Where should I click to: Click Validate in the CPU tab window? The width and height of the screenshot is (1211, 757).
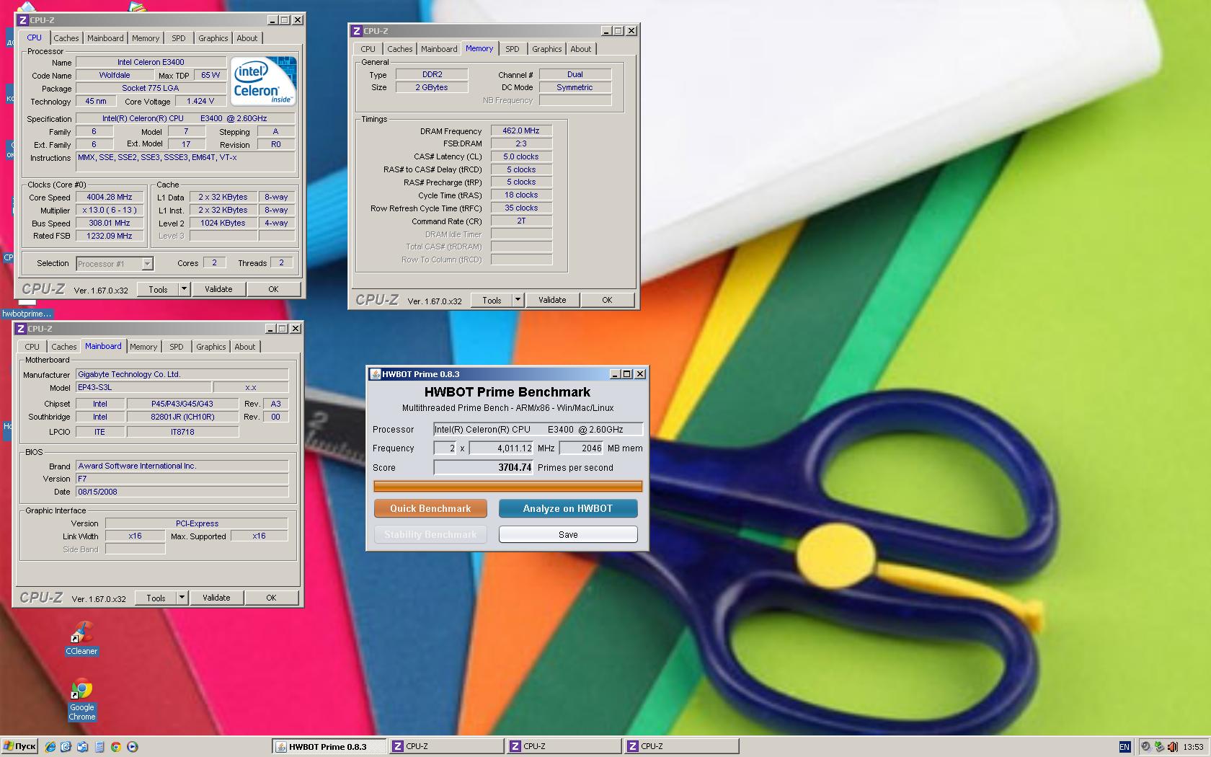pyautogui.click(x=218, y=289)
